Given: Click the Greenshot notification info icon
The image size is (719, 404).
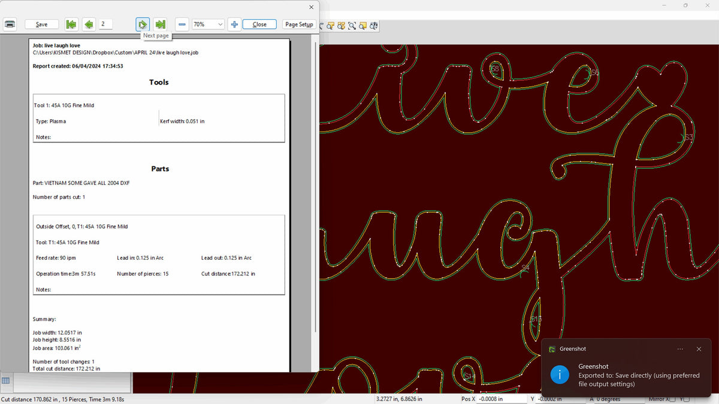Looking at the screenshot, I should coord(560,375).
